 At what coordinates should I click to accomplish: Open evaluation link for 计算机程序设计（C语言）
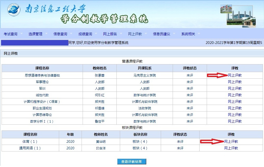click(x=235, y=102)
